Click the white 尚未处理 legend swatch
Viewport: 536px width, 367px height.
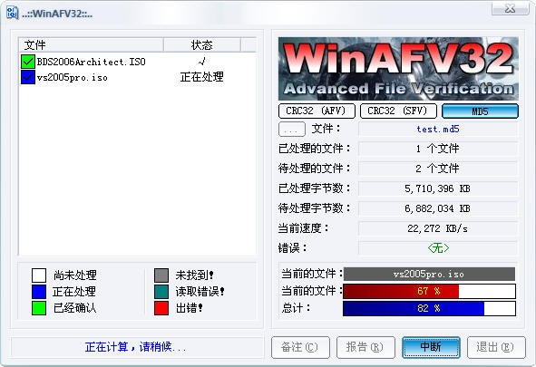(x=39, y=275)
